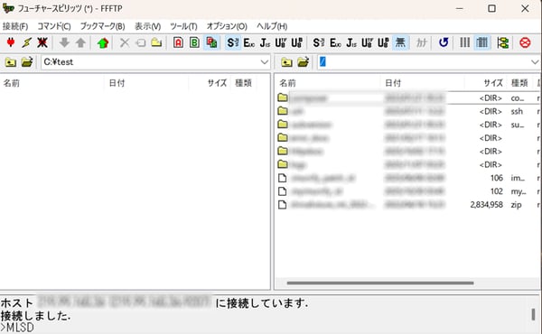The width and height of the screenshot is (542, 334).
Task: Switch to details view icon
Action: click(481, 42)
